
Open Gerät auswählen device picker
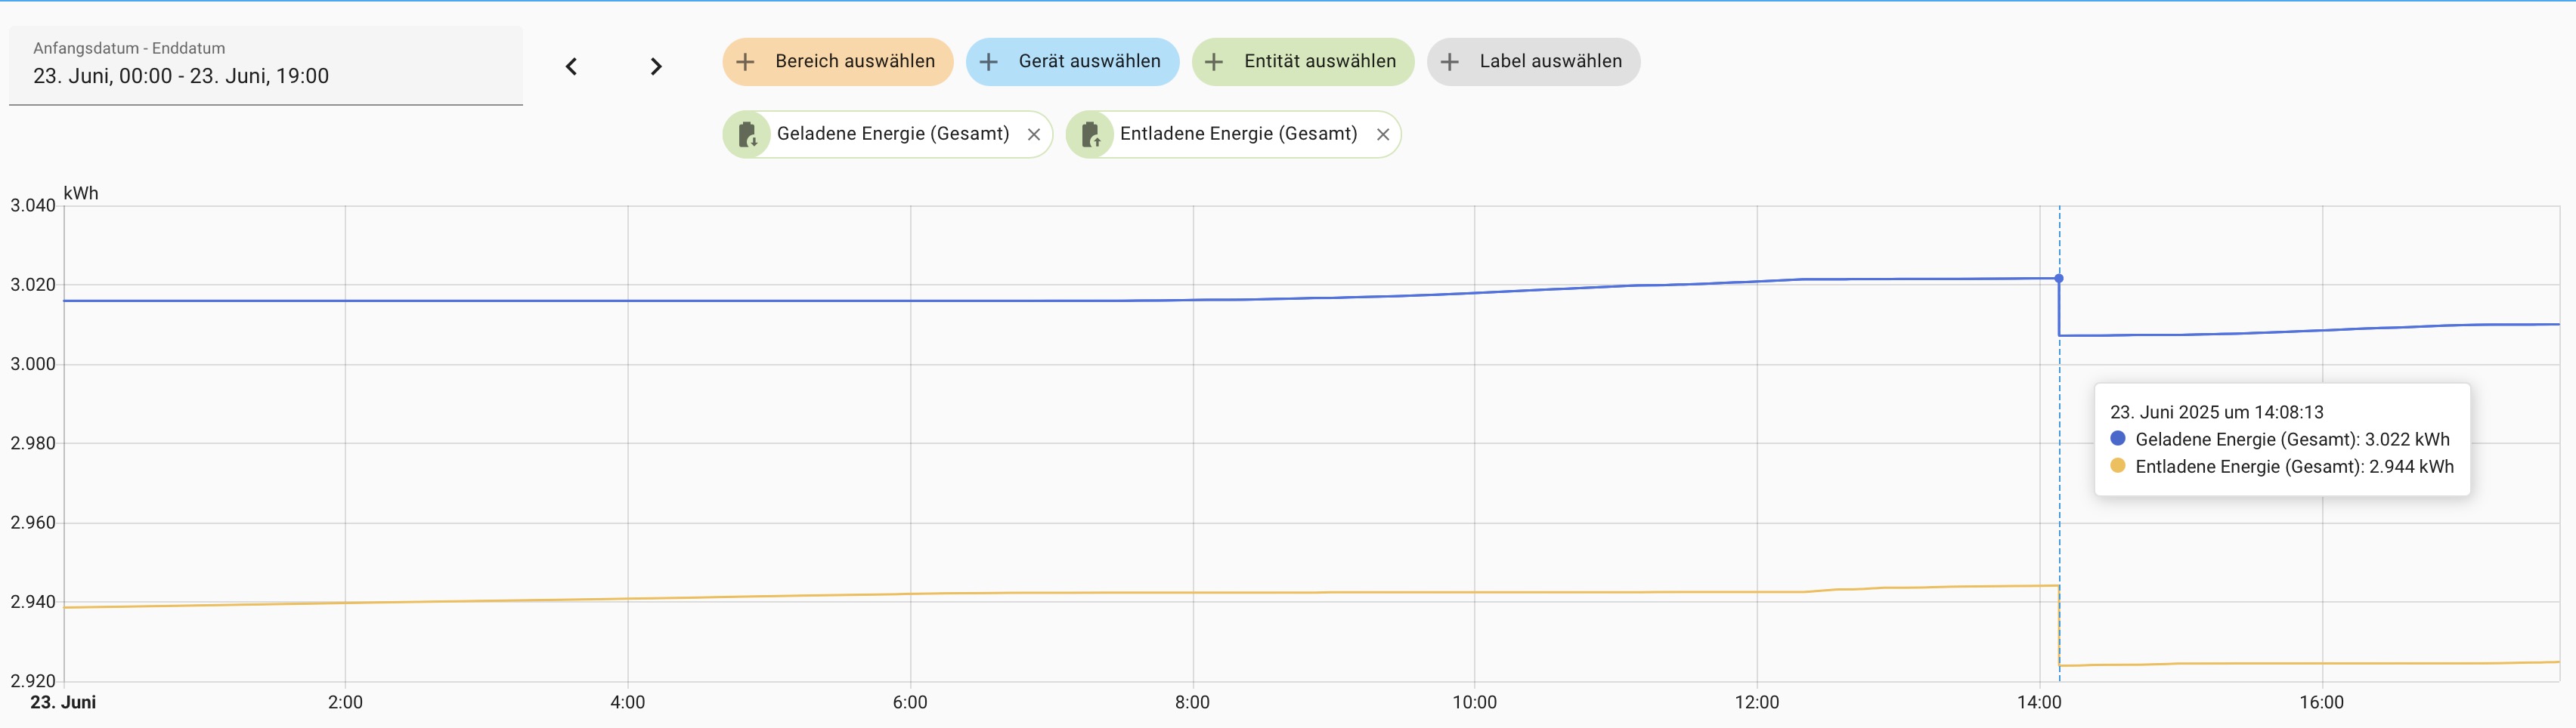click(x=1089, y=62)
